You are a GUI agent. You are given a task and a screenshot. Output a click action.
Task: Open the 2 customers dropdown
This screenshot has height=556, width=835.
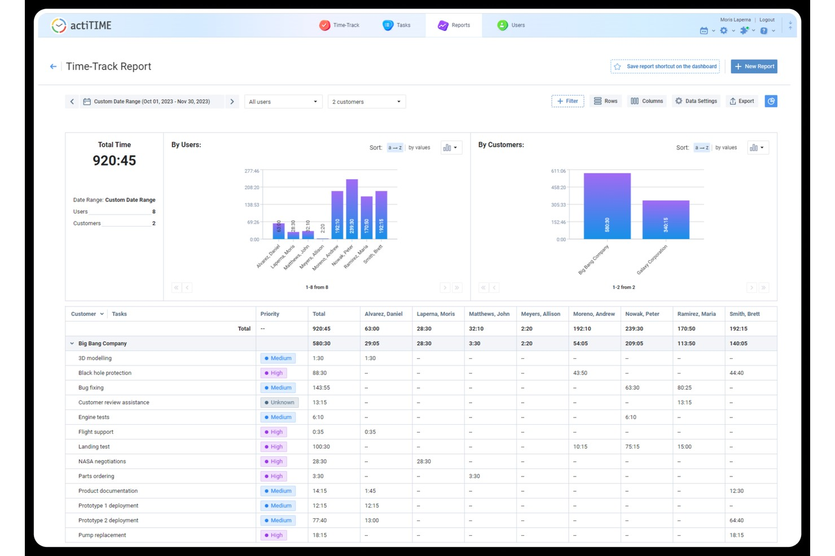point(367,102)
